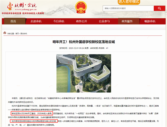The height and width of the screenshot is (127, 167).
Task: Click the 图说余杭 breadcrumb link
Action: (x=24, y=34)
